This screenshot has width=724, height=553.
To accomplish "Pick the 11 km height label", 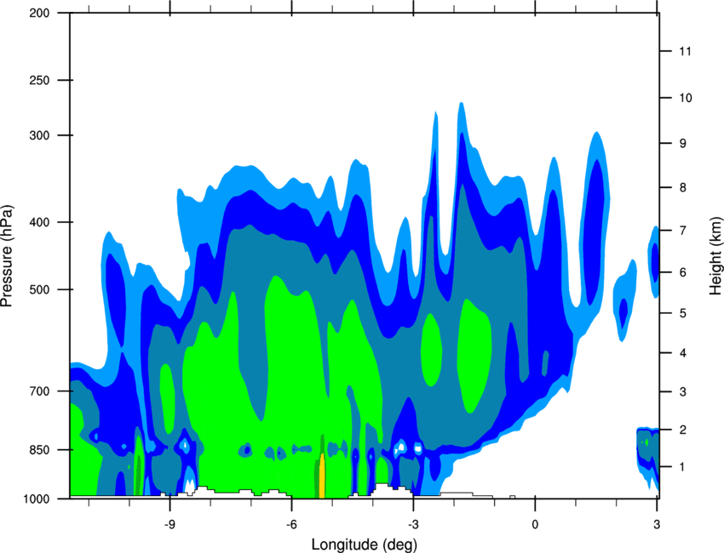I will tap(685, 51).
